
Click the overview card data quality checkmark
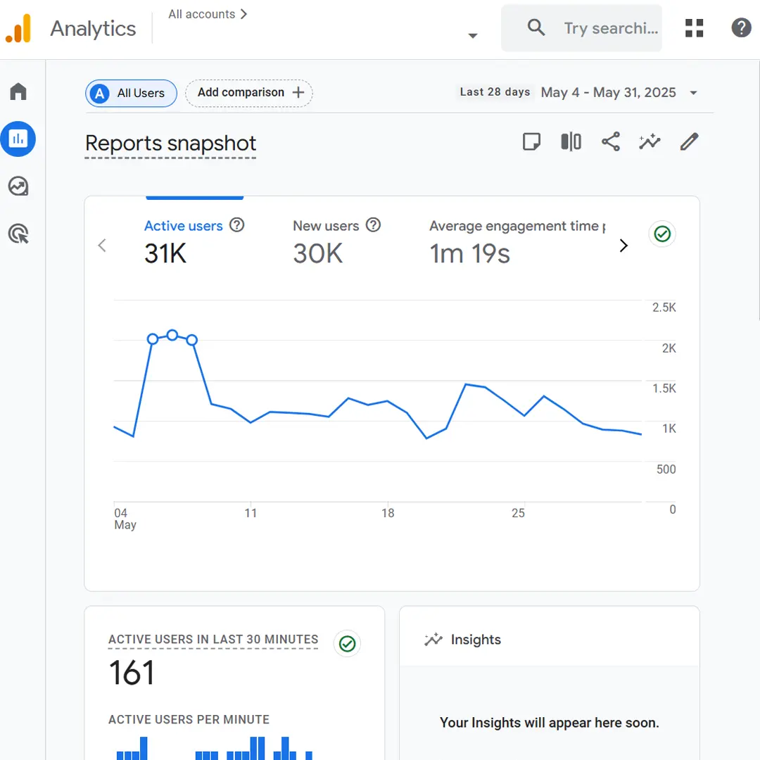pos(662,234)
